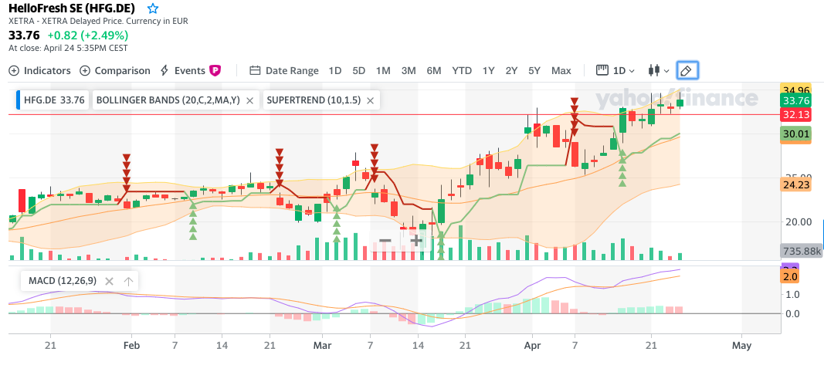
Task: Click the HFG.DE 33.76 series label
Action: [54, 100]
